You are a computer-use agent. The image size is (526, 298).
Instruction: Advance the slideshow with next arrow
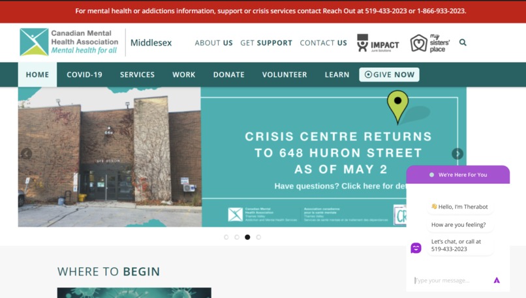pyautogui.click(x=457, y=153)
